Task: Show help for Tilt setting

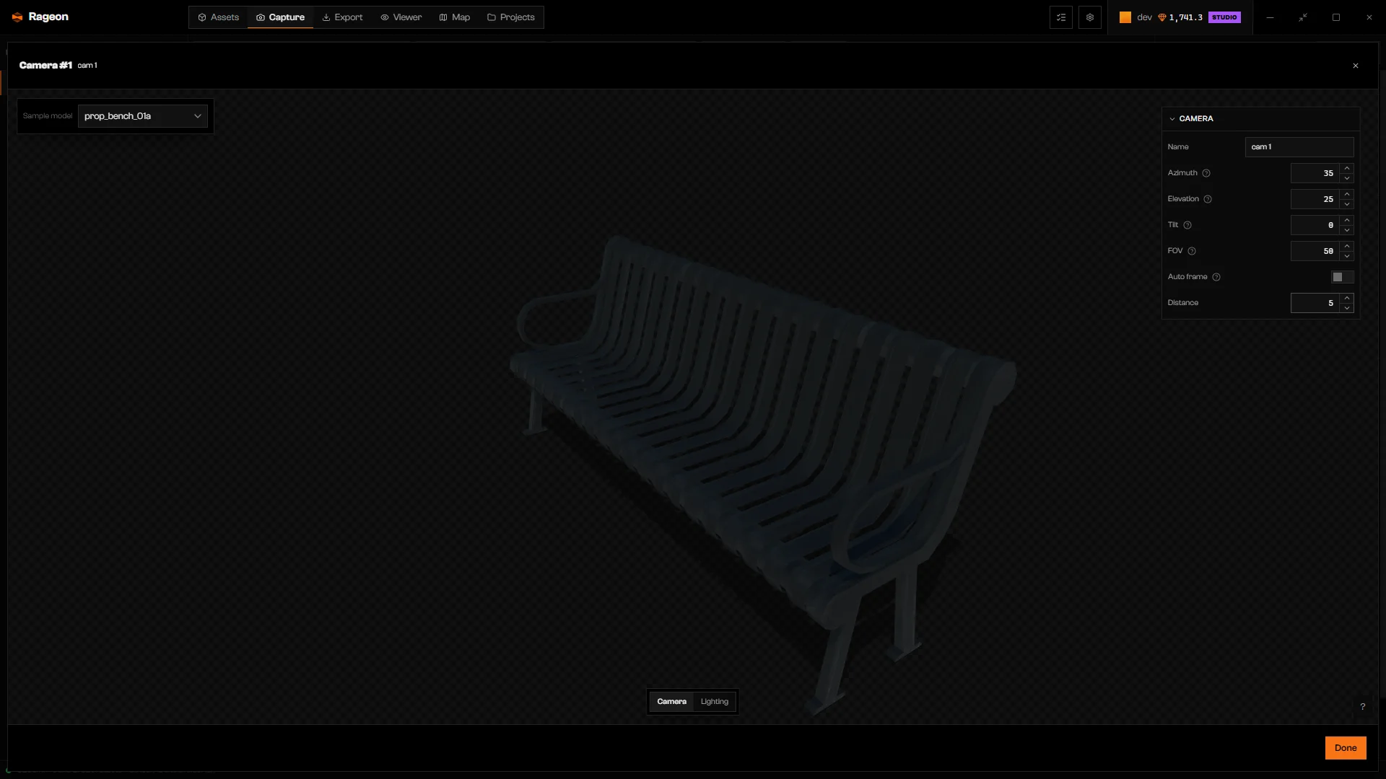Action: pyautogui.click(x=1187, y=225)
